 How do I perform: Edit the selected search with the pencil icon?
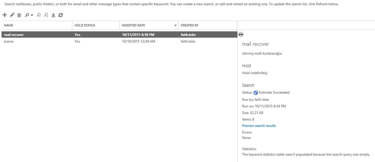(12, 15)
